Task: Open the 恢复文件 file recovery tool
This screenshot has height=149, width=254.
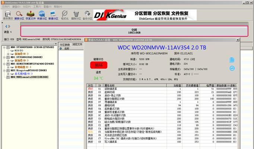Action: click(31, 15)
